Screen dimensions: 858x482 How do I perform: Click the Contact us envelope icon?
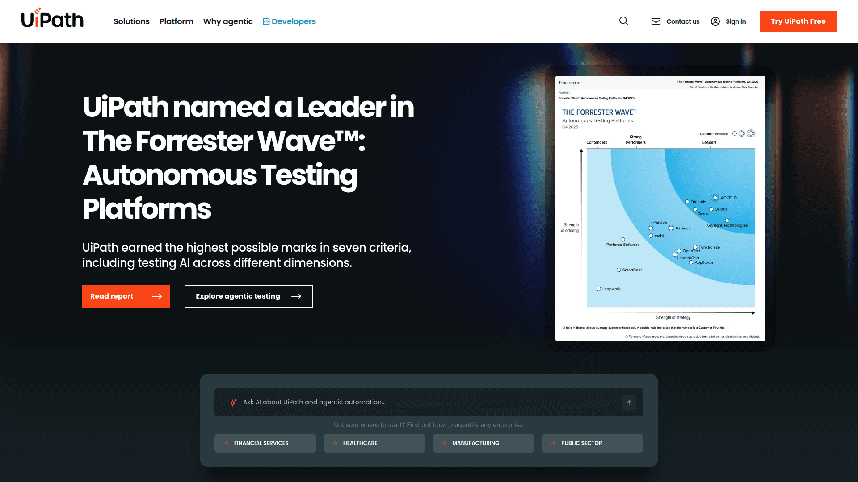point(656,21)
